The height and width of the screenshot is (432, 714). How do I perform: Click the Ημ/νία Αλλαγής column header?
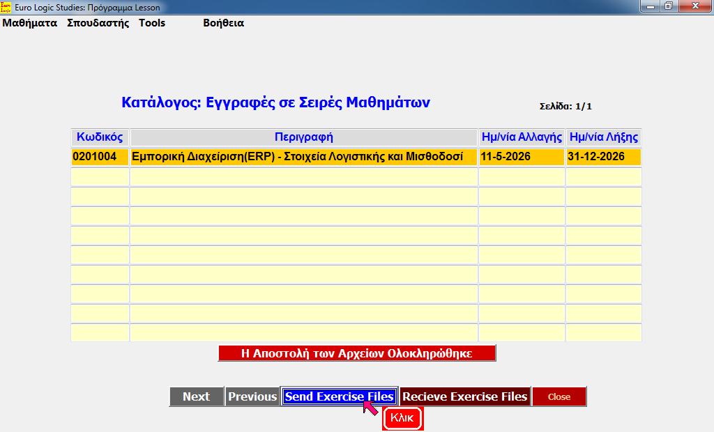(522, 137)
